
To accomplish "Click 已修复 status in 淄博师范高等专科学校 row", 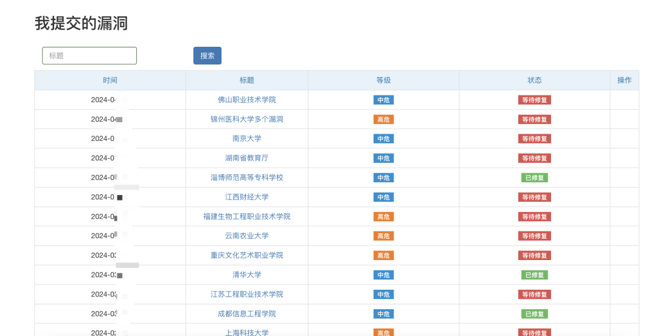I will pos(535,178).
